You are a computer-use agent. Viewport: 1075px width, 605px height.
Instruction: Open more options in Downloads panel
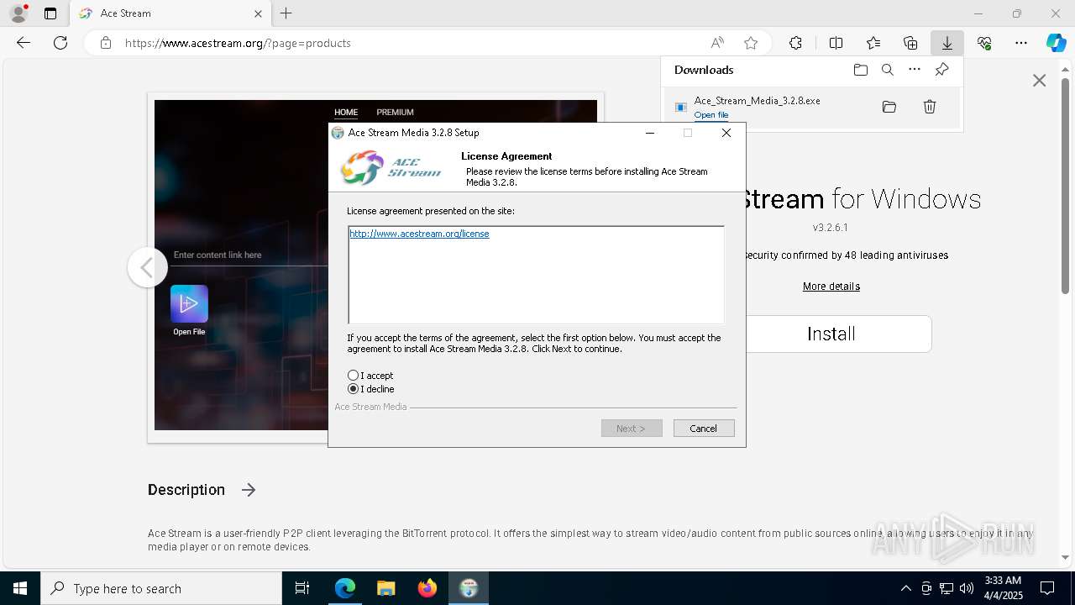(x=915, y=70)
